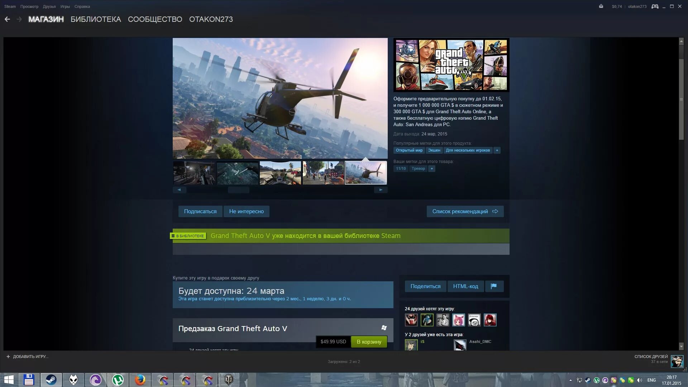Click the carousel position slider below thumbnails
Screen dimensions: 688x387
(x=238, y=190)
